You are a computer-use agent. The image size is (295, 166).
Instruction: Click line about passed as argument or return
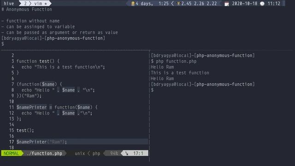click(x=59, y=33)
